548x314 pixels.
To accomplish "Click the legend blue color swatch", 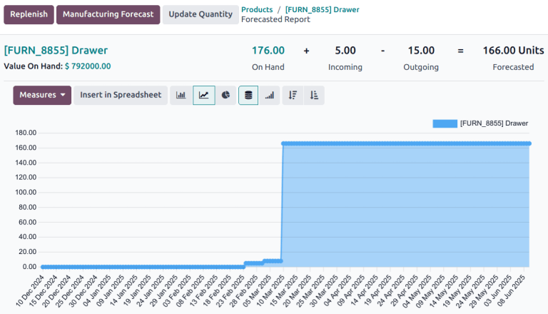I will tap(445, 123).
